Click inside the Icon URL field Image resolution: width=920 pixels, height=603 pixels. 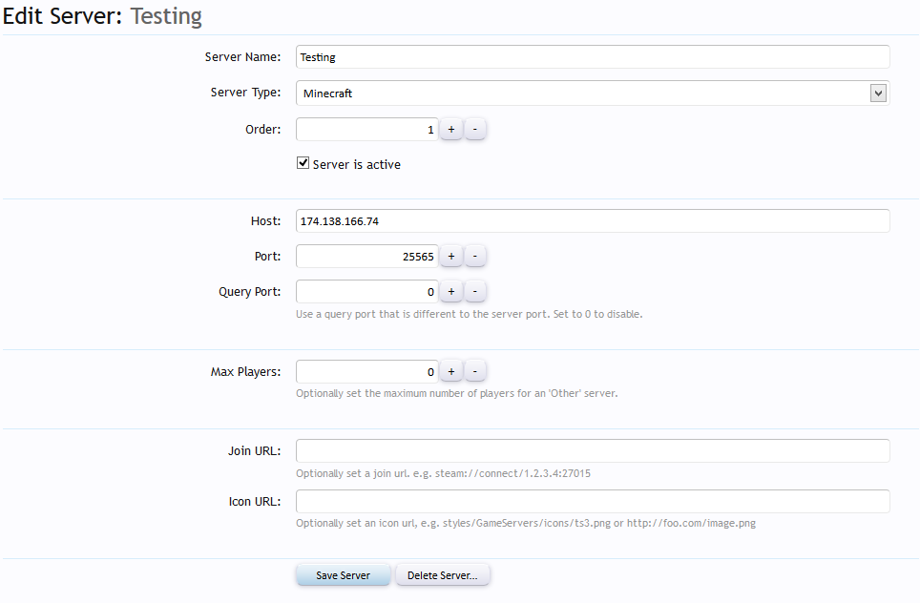592,502
